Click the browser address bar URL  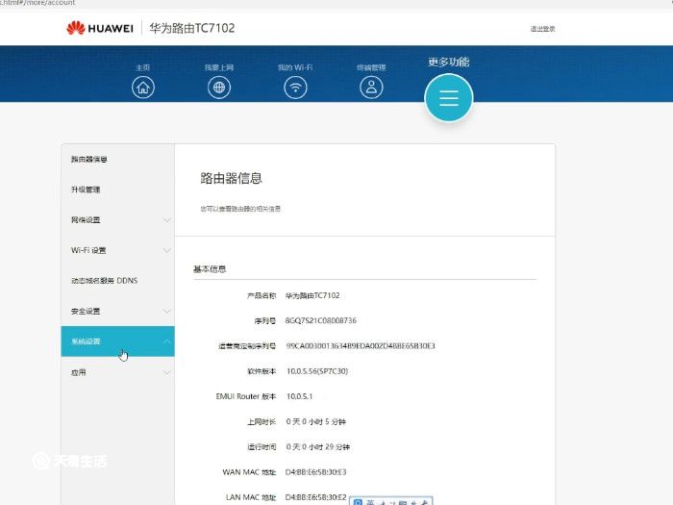pos(37,3)
